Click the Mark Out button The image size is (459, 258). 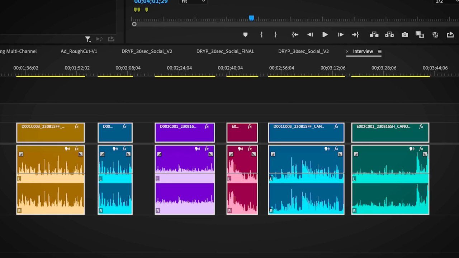(x=275, y=35)
